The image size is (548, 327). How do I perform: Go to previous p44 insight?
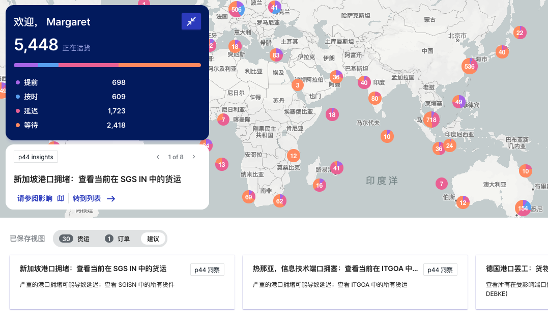click(x=158, y=157)
